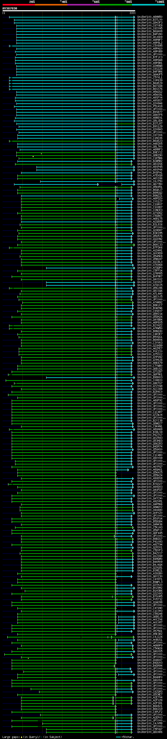The image size is (167, 739).
Task: Select the UniRef100_Q5UAS0 label
Action: coord(150,450)
